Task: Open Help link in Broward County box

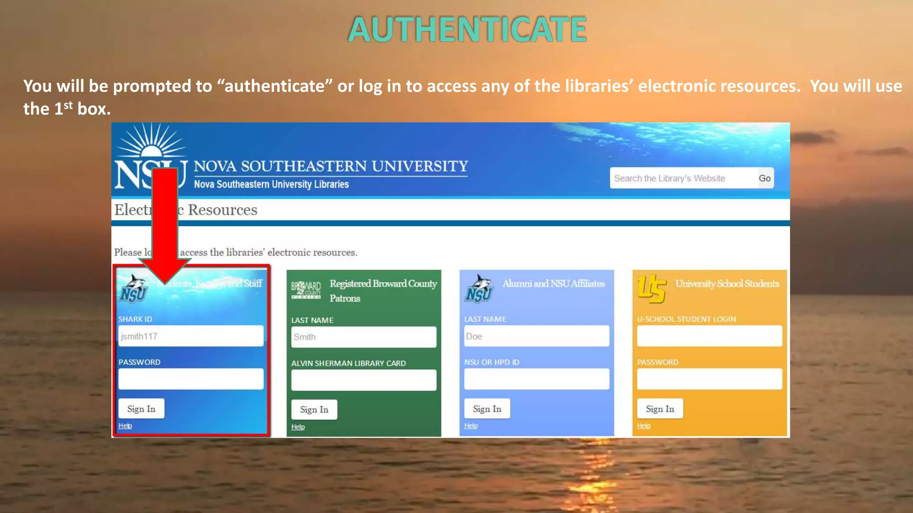Action: (298, 427)
